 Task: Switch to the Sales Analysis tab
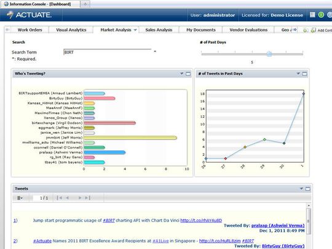(159, 30)
